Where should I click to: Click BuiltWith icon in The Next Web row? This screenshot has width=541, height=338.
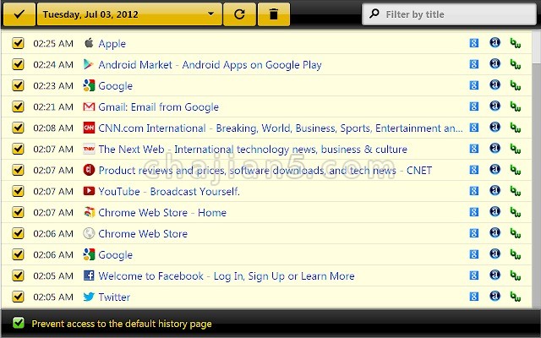(516, 149)
